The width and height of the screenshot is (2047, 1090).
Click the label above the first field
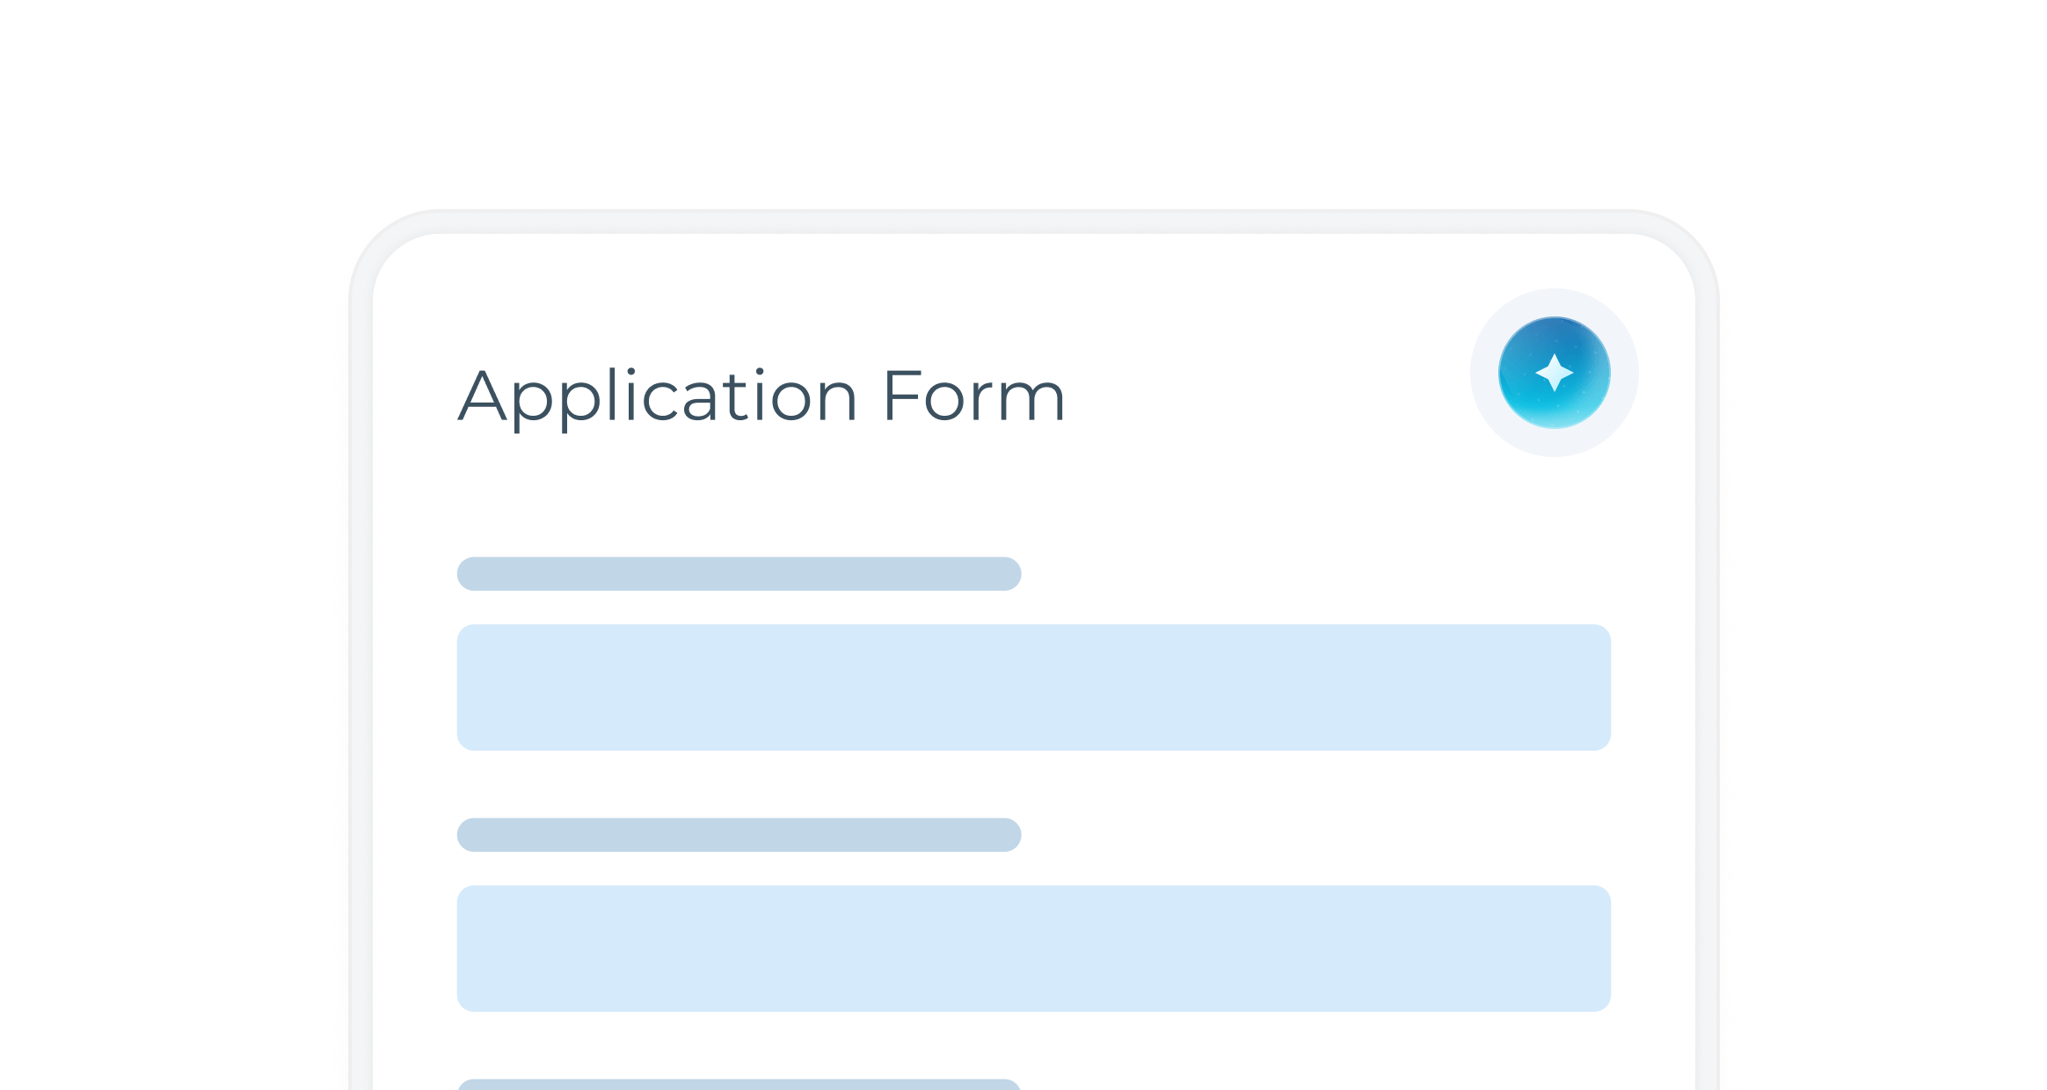coord(739,573)
